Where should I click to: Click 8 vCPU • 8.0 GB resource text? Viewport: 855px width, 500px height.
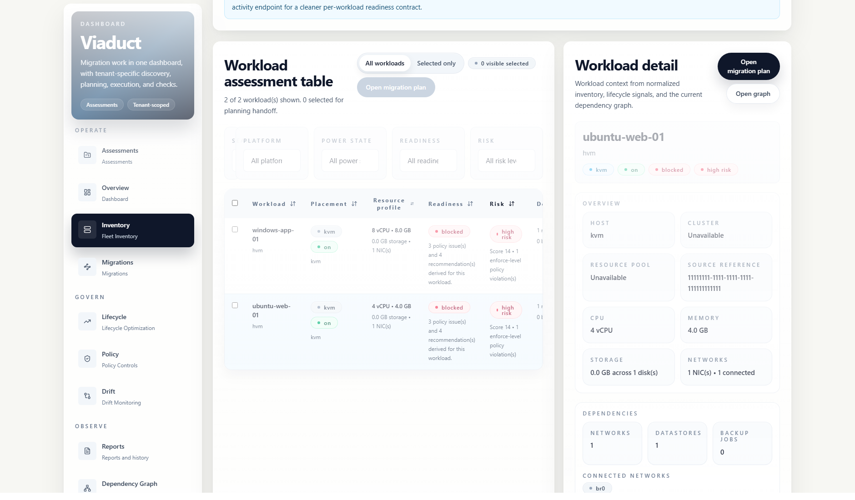click(x=391, y=230)
